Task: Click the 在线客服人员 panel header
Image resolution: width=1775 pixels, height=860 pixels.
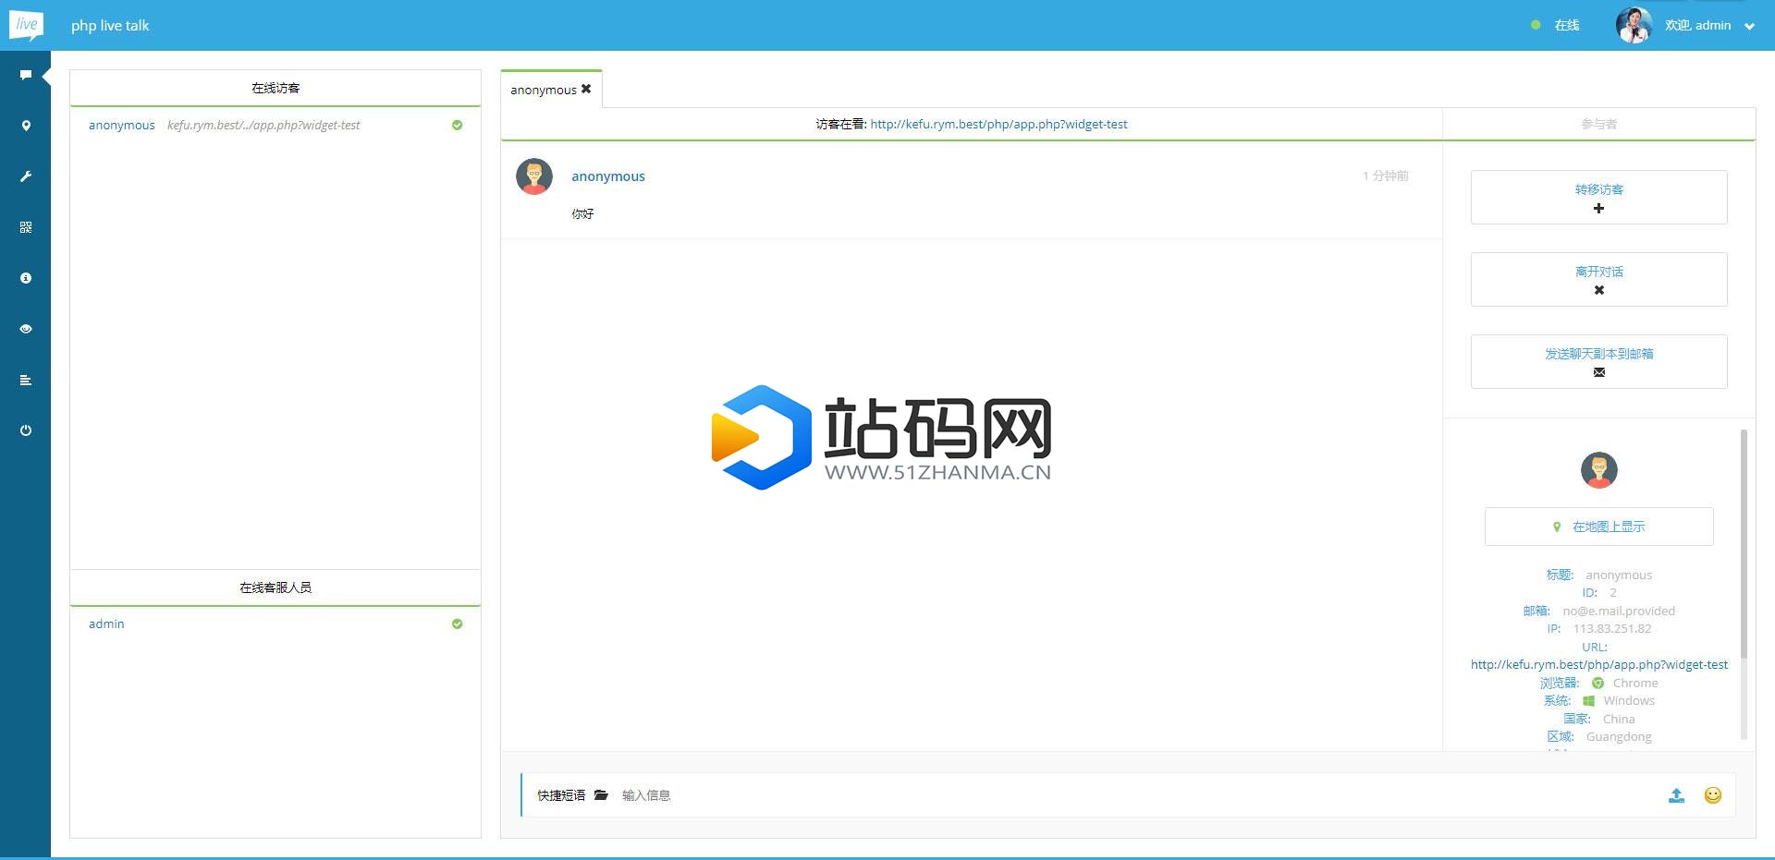Action: (x=275, y=587)
